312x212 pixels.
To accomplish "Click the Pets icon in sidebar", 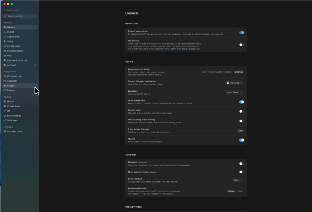I will pyautogui.click(x=5, y=56).
